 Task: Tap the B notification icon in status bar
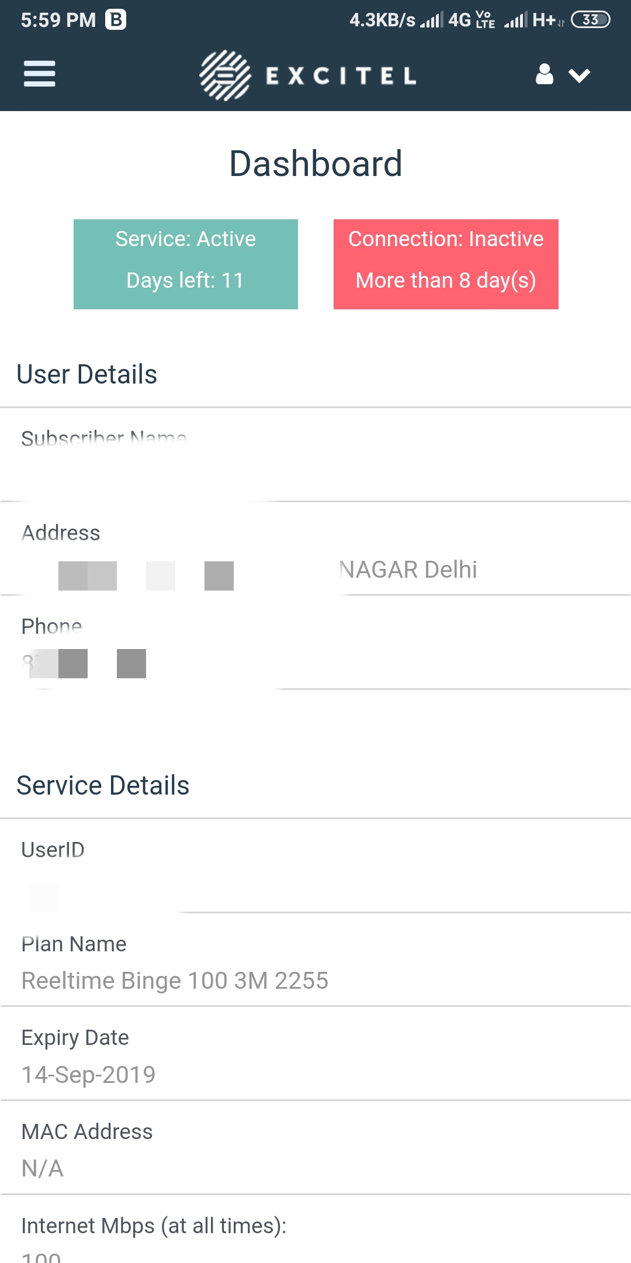point(116,20)
